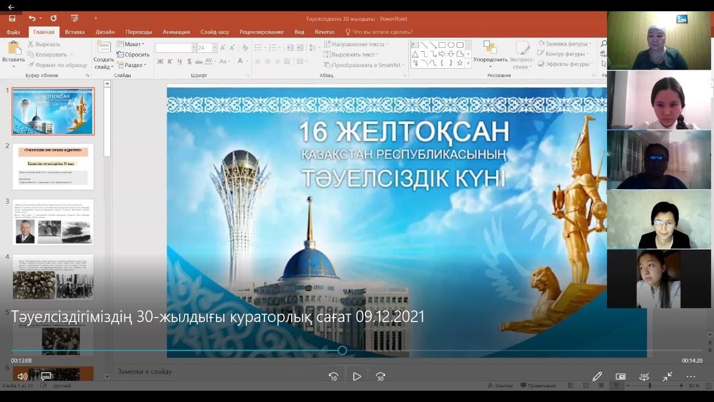This screenshot has height=402, width=714.
Task: Skip back 10 seconds in video
Action: pos(333,377)
